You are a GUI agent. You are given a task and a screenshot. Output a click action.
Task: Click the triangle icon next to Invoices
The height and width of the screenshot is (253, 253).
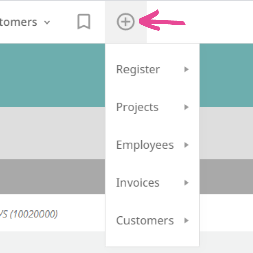click(x=186, y=183)
